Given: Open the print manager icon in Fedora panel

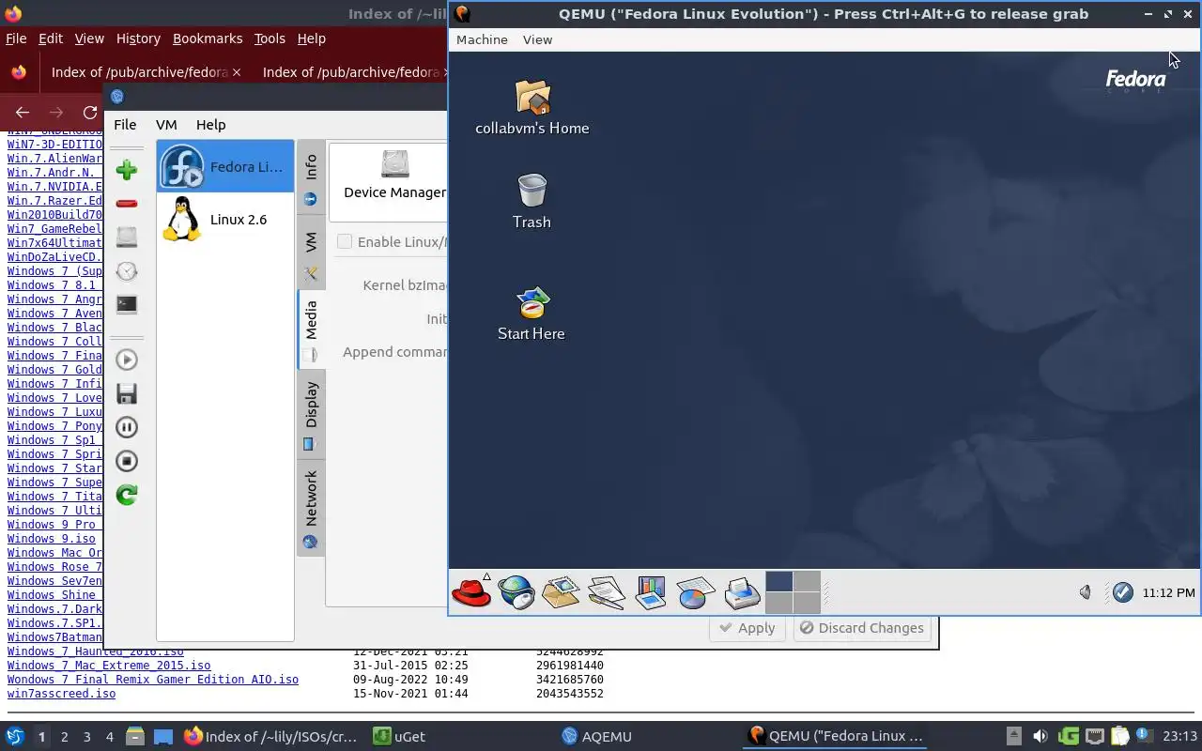Looking at the screenshot, I should 741,592.
